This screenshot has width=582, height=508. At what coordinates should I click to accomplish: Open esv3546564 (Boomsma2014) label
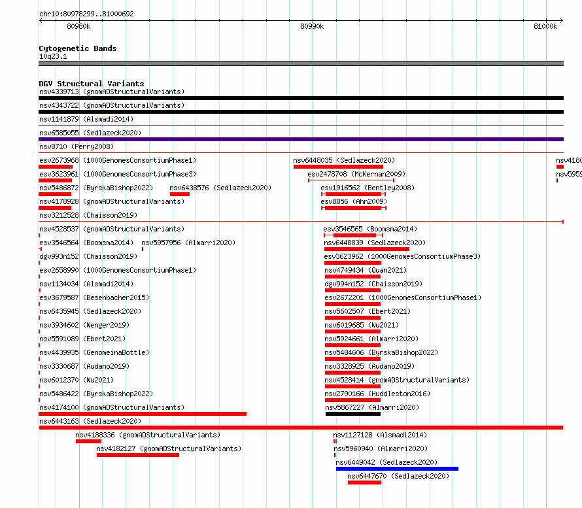pyautogui.click(x=86, y=243)
